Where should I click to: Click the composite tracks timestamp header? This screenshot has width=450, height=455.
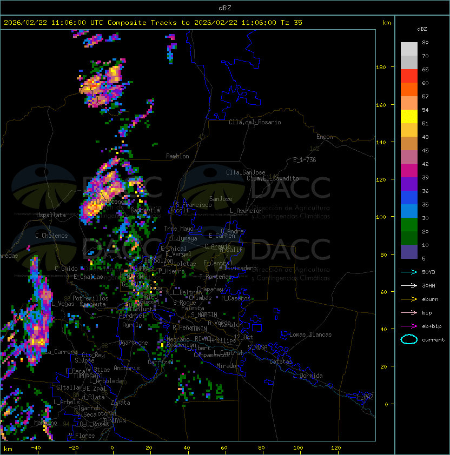(153, 23)
